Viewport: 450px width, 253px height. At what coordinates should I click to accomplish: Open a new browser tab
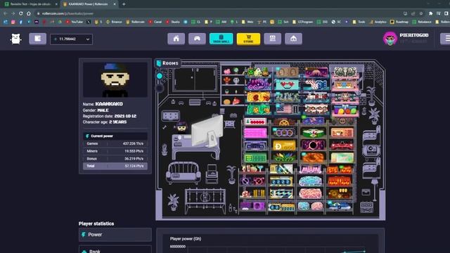[124, 4]
